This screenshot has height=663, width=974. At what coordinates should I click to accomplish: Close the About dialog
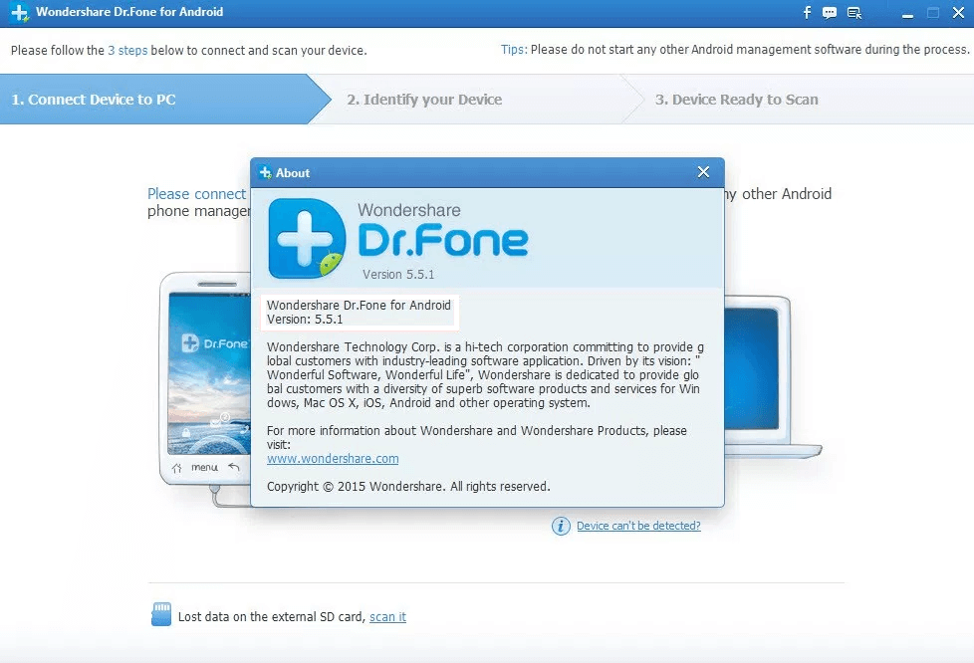703,172
